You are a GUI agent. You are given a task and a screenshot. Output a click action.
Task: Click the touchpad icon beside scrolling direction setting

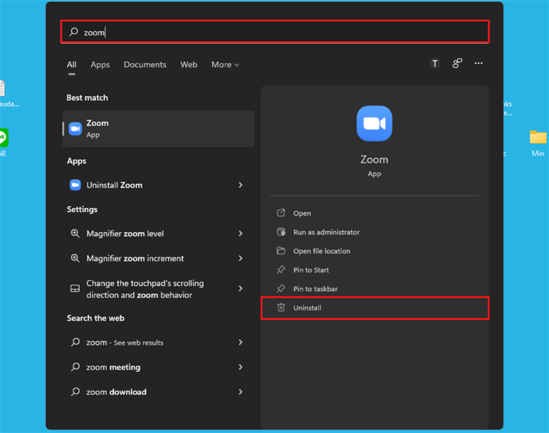click(75, 288)
